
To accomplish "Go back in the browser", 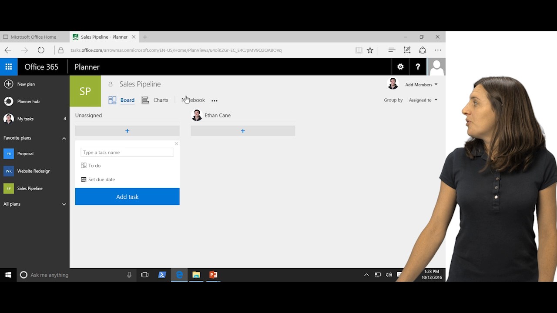I will (8, 50).
